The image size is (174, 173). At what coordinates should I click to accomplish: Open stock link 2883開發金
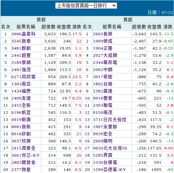point(23,162)
